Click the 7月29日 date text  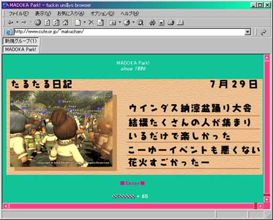pos(234,84)
